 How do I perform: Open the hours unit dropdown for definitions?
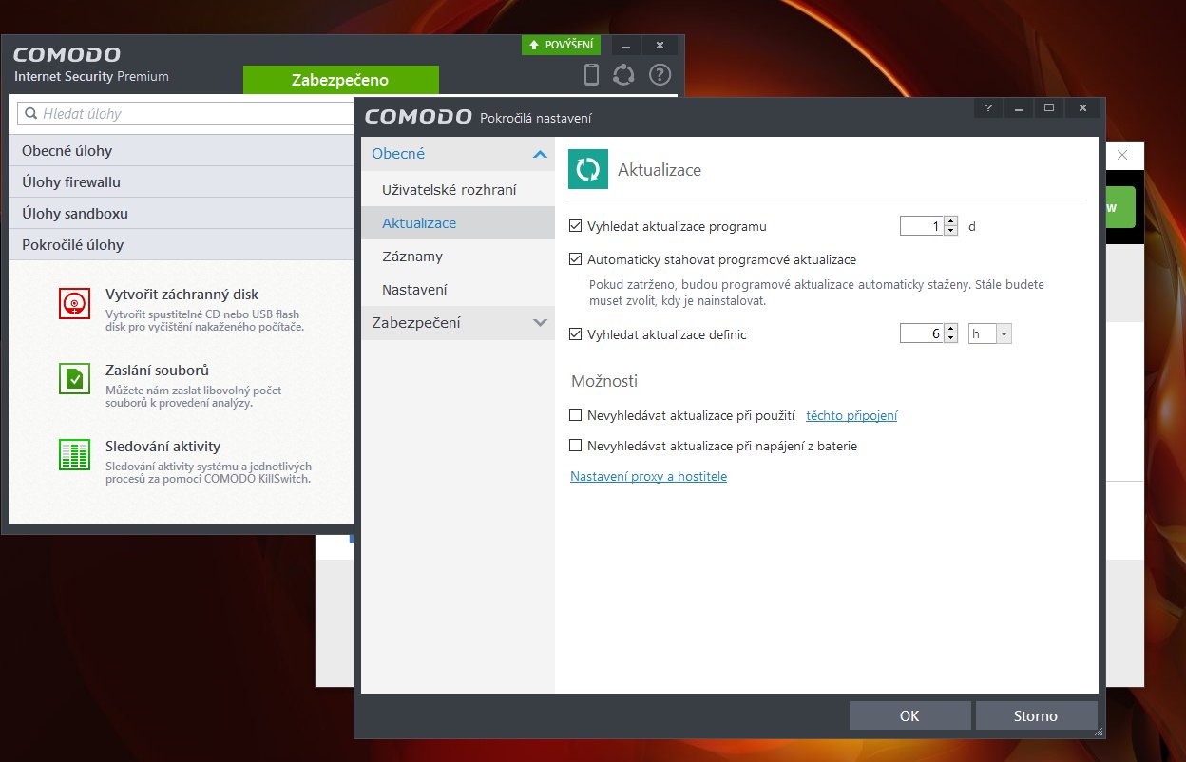1004,334
